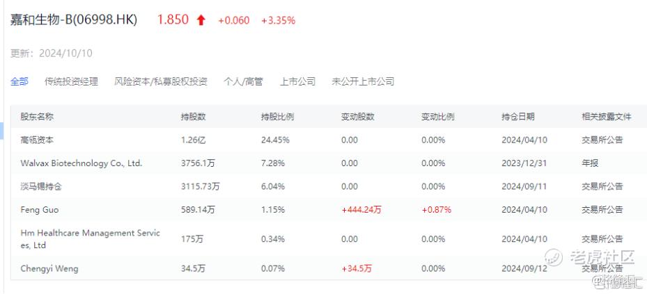Click 相关披露文件 column header

[607, 117]
